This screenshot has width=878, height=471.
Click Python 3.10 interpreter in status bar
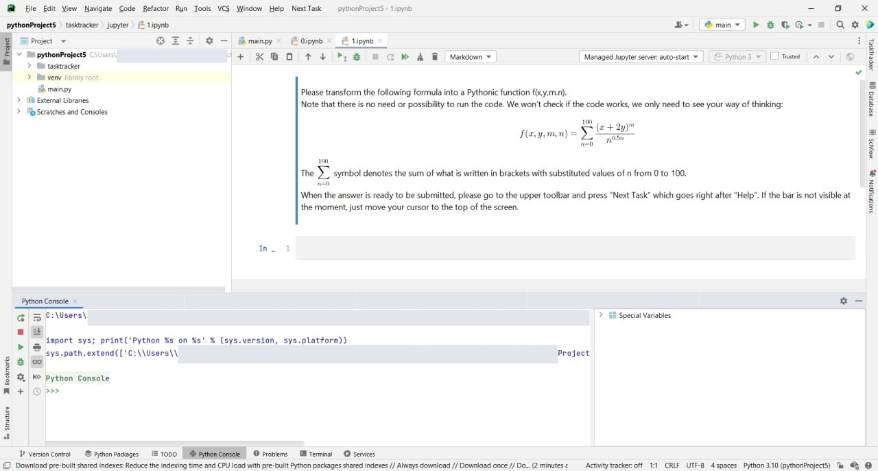(x=787, y=465)
